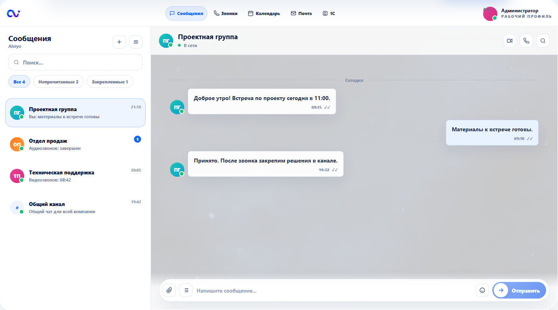Click the 19:42 timestamp in chat list
The image size is (558, 310).
point(136,202)
